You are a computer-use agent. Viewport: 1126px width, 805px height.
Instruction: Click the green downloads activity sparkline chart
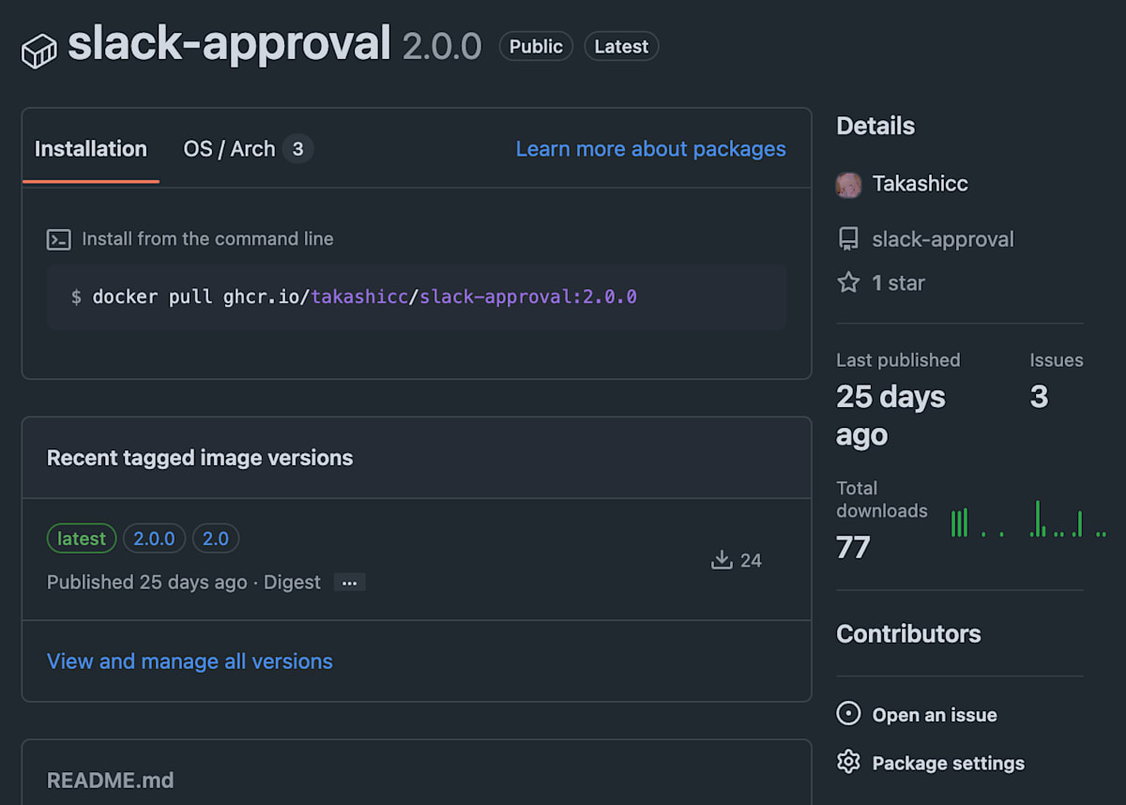coord(1028,518)
